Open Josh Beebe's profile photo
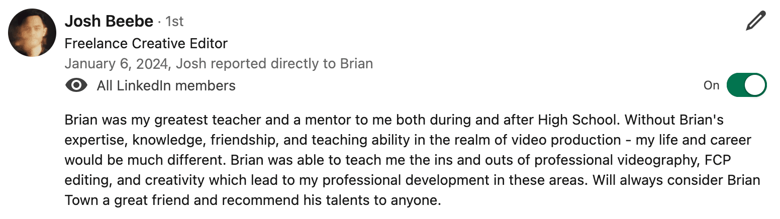The image size is (780, 219). tap(32, 34)
